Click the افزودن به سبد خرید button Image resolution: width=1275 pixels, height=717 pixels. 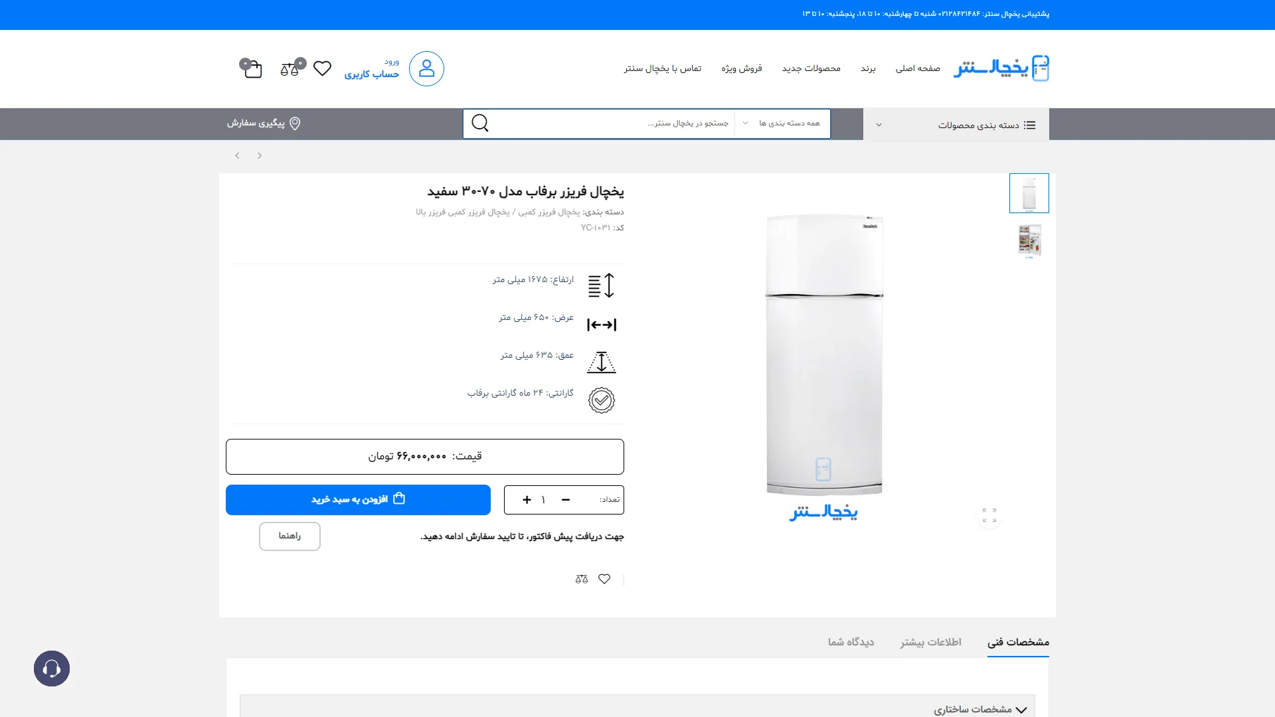pos(358,500)
